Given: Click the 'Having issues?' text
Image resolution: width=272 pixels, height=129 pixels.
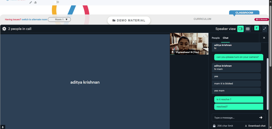Looking at the screenshot, I should pyautogui.click(x=13, y=19).
